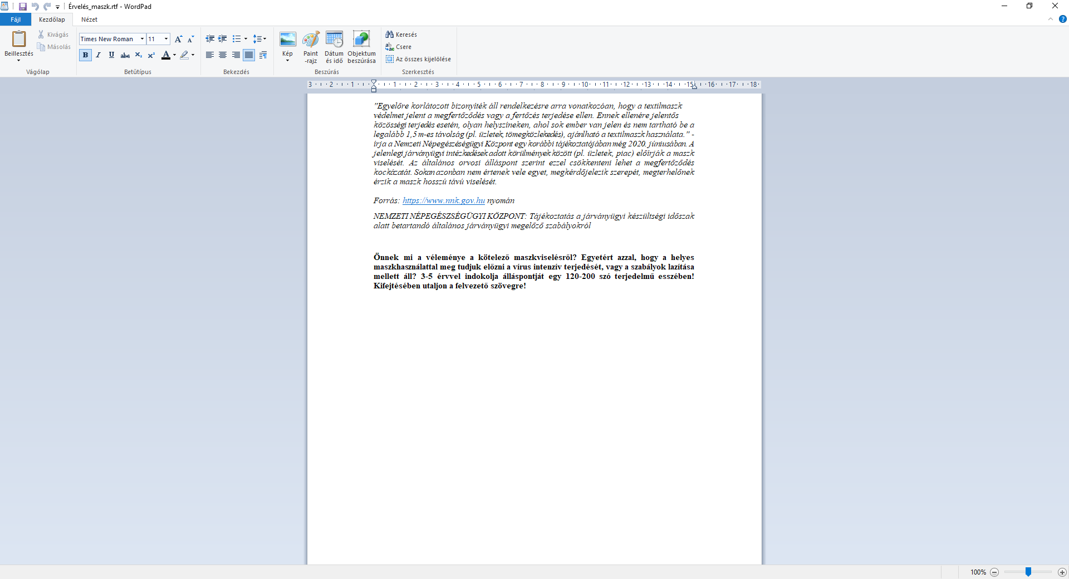Open the Paint-rajz drawing tool
1069x579 pixels.
(x=311, y=47)
